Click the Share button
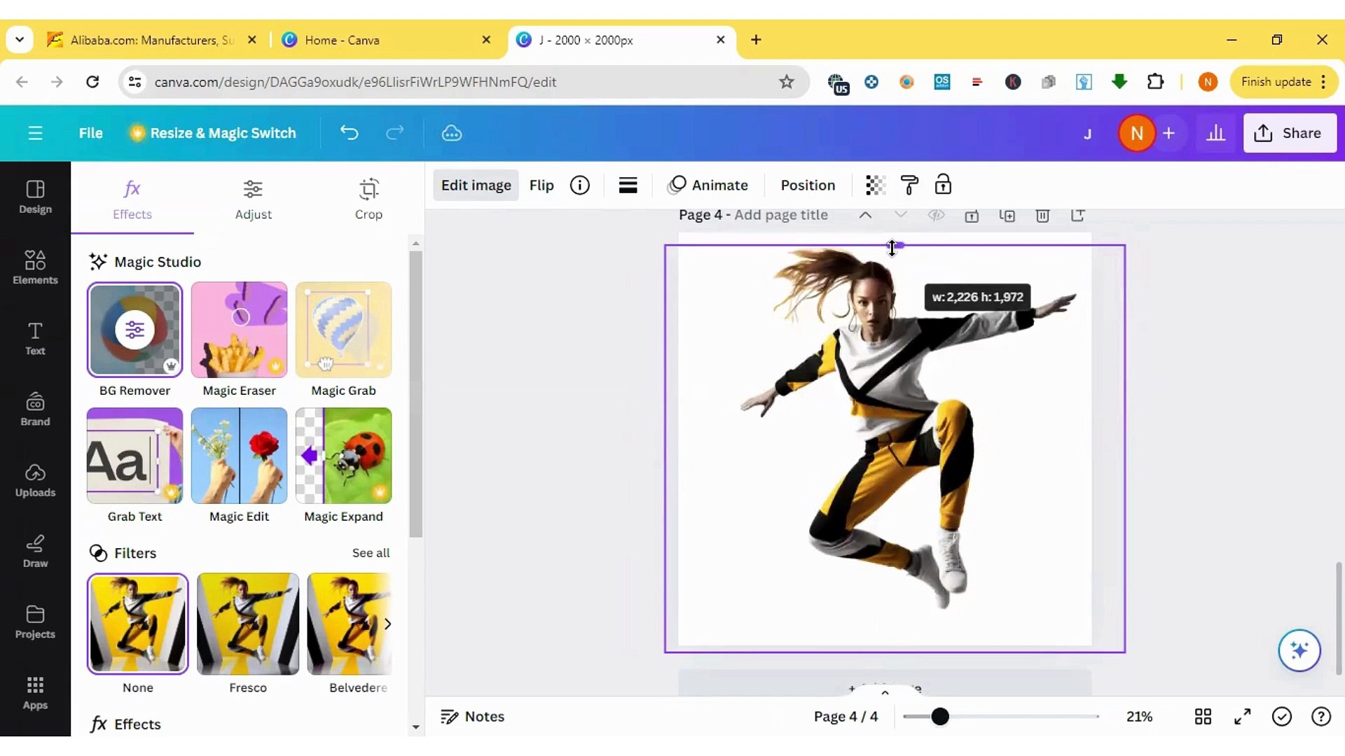 pyautogui.click(x=1289, y=133)
